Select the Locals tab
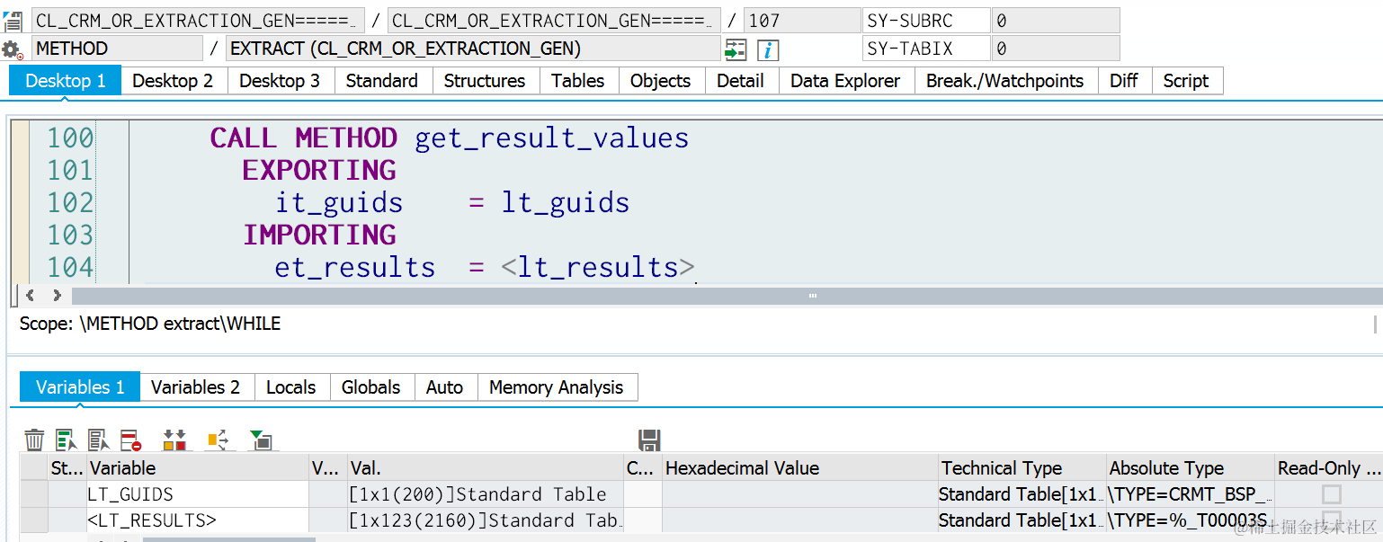 coord(291,387)
